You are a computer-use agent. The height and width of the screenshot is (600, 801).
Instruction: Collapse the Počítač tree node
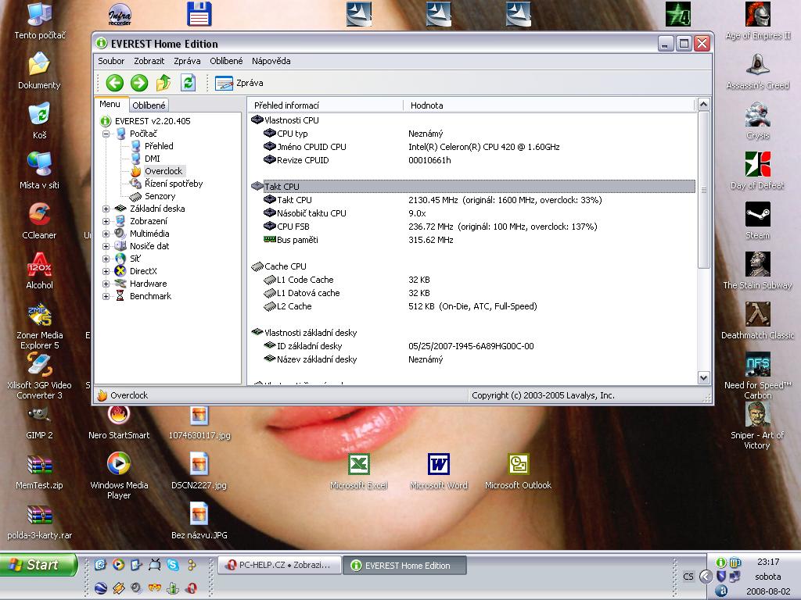(106, 134)
